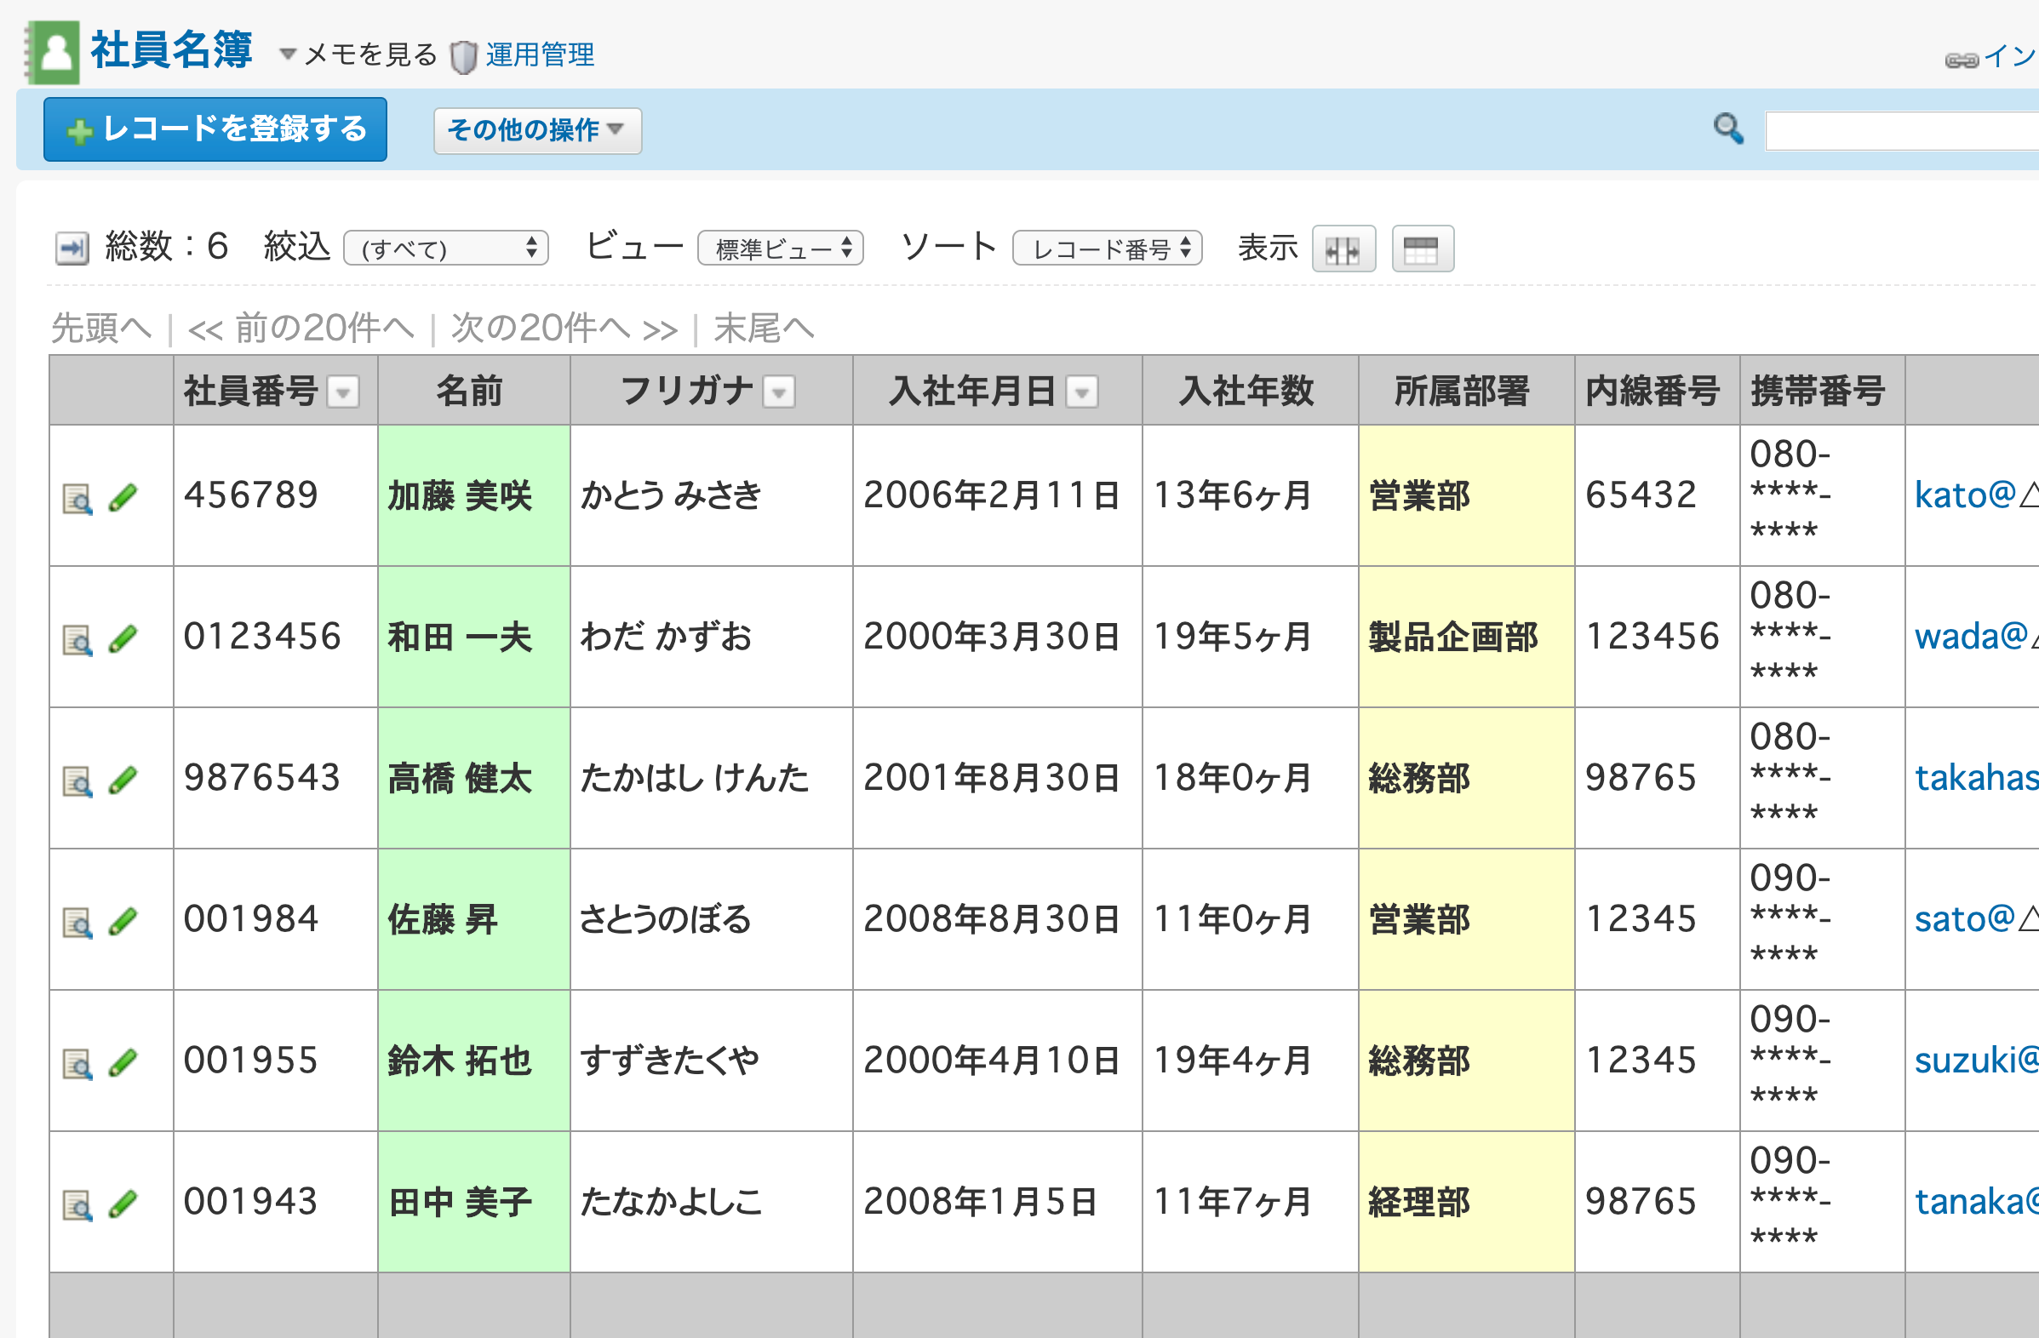Click the 社員名簿 title link
This screenshot has width=2039, height=1338.
(x=171, y=49)
